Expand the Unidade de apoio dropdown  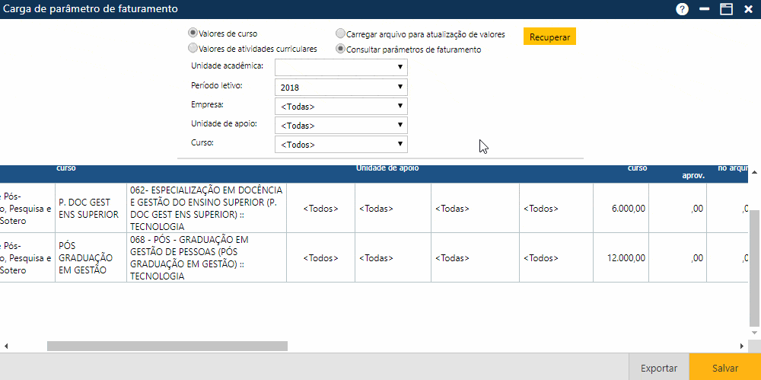341,125
